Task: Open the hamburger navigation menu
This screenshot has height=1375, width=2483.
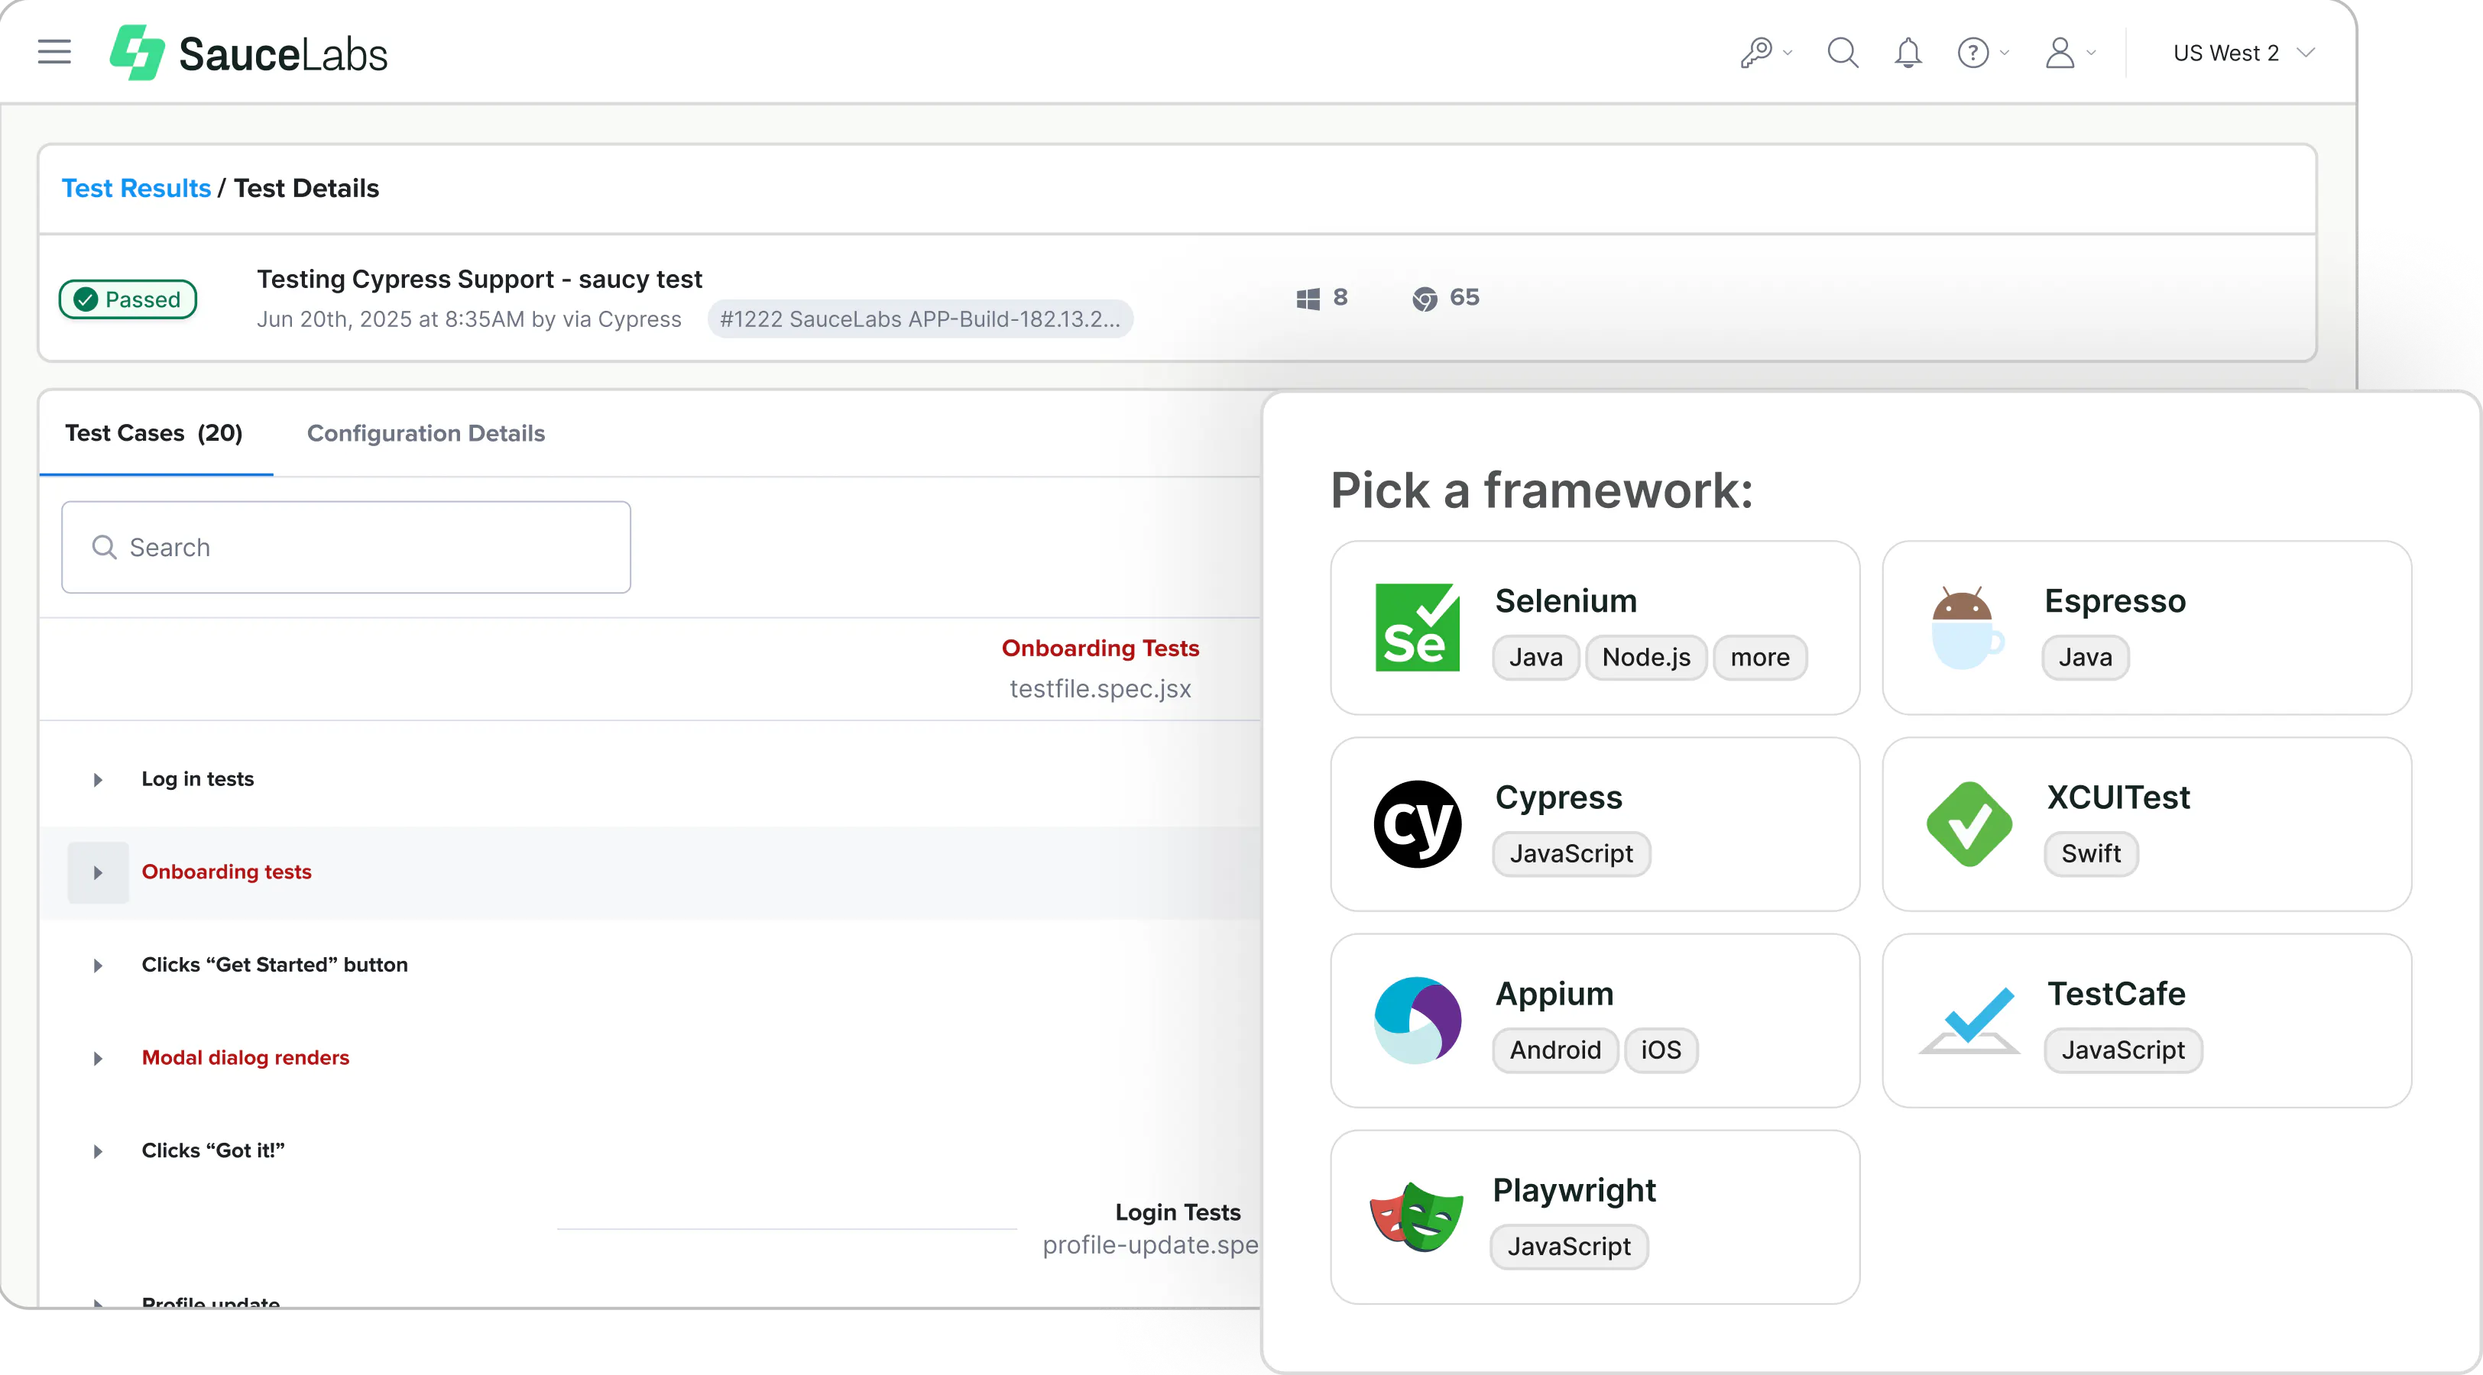Action: click(55, 52)
